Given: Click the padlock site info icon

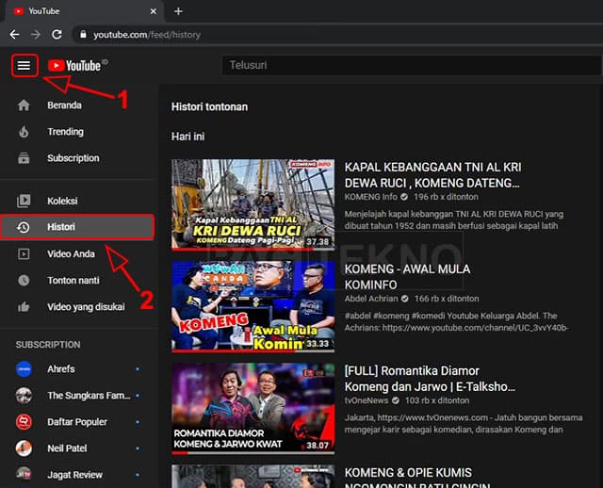Looking at the screenshot, I should (x=83, y=35).
